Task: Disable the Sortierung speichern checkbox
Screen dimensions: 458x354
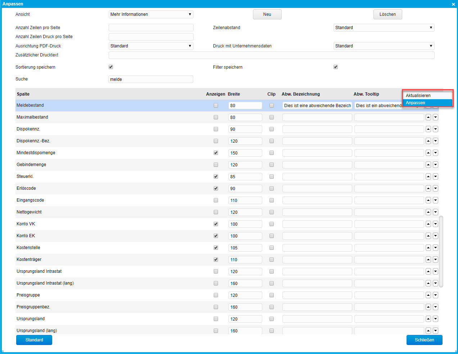Action: click(111, 67)
